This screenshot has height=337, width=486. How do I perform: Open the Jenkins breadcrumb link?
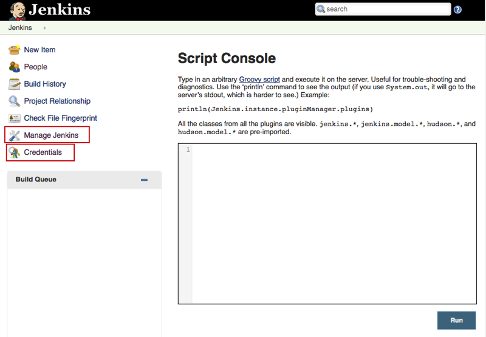20,28
